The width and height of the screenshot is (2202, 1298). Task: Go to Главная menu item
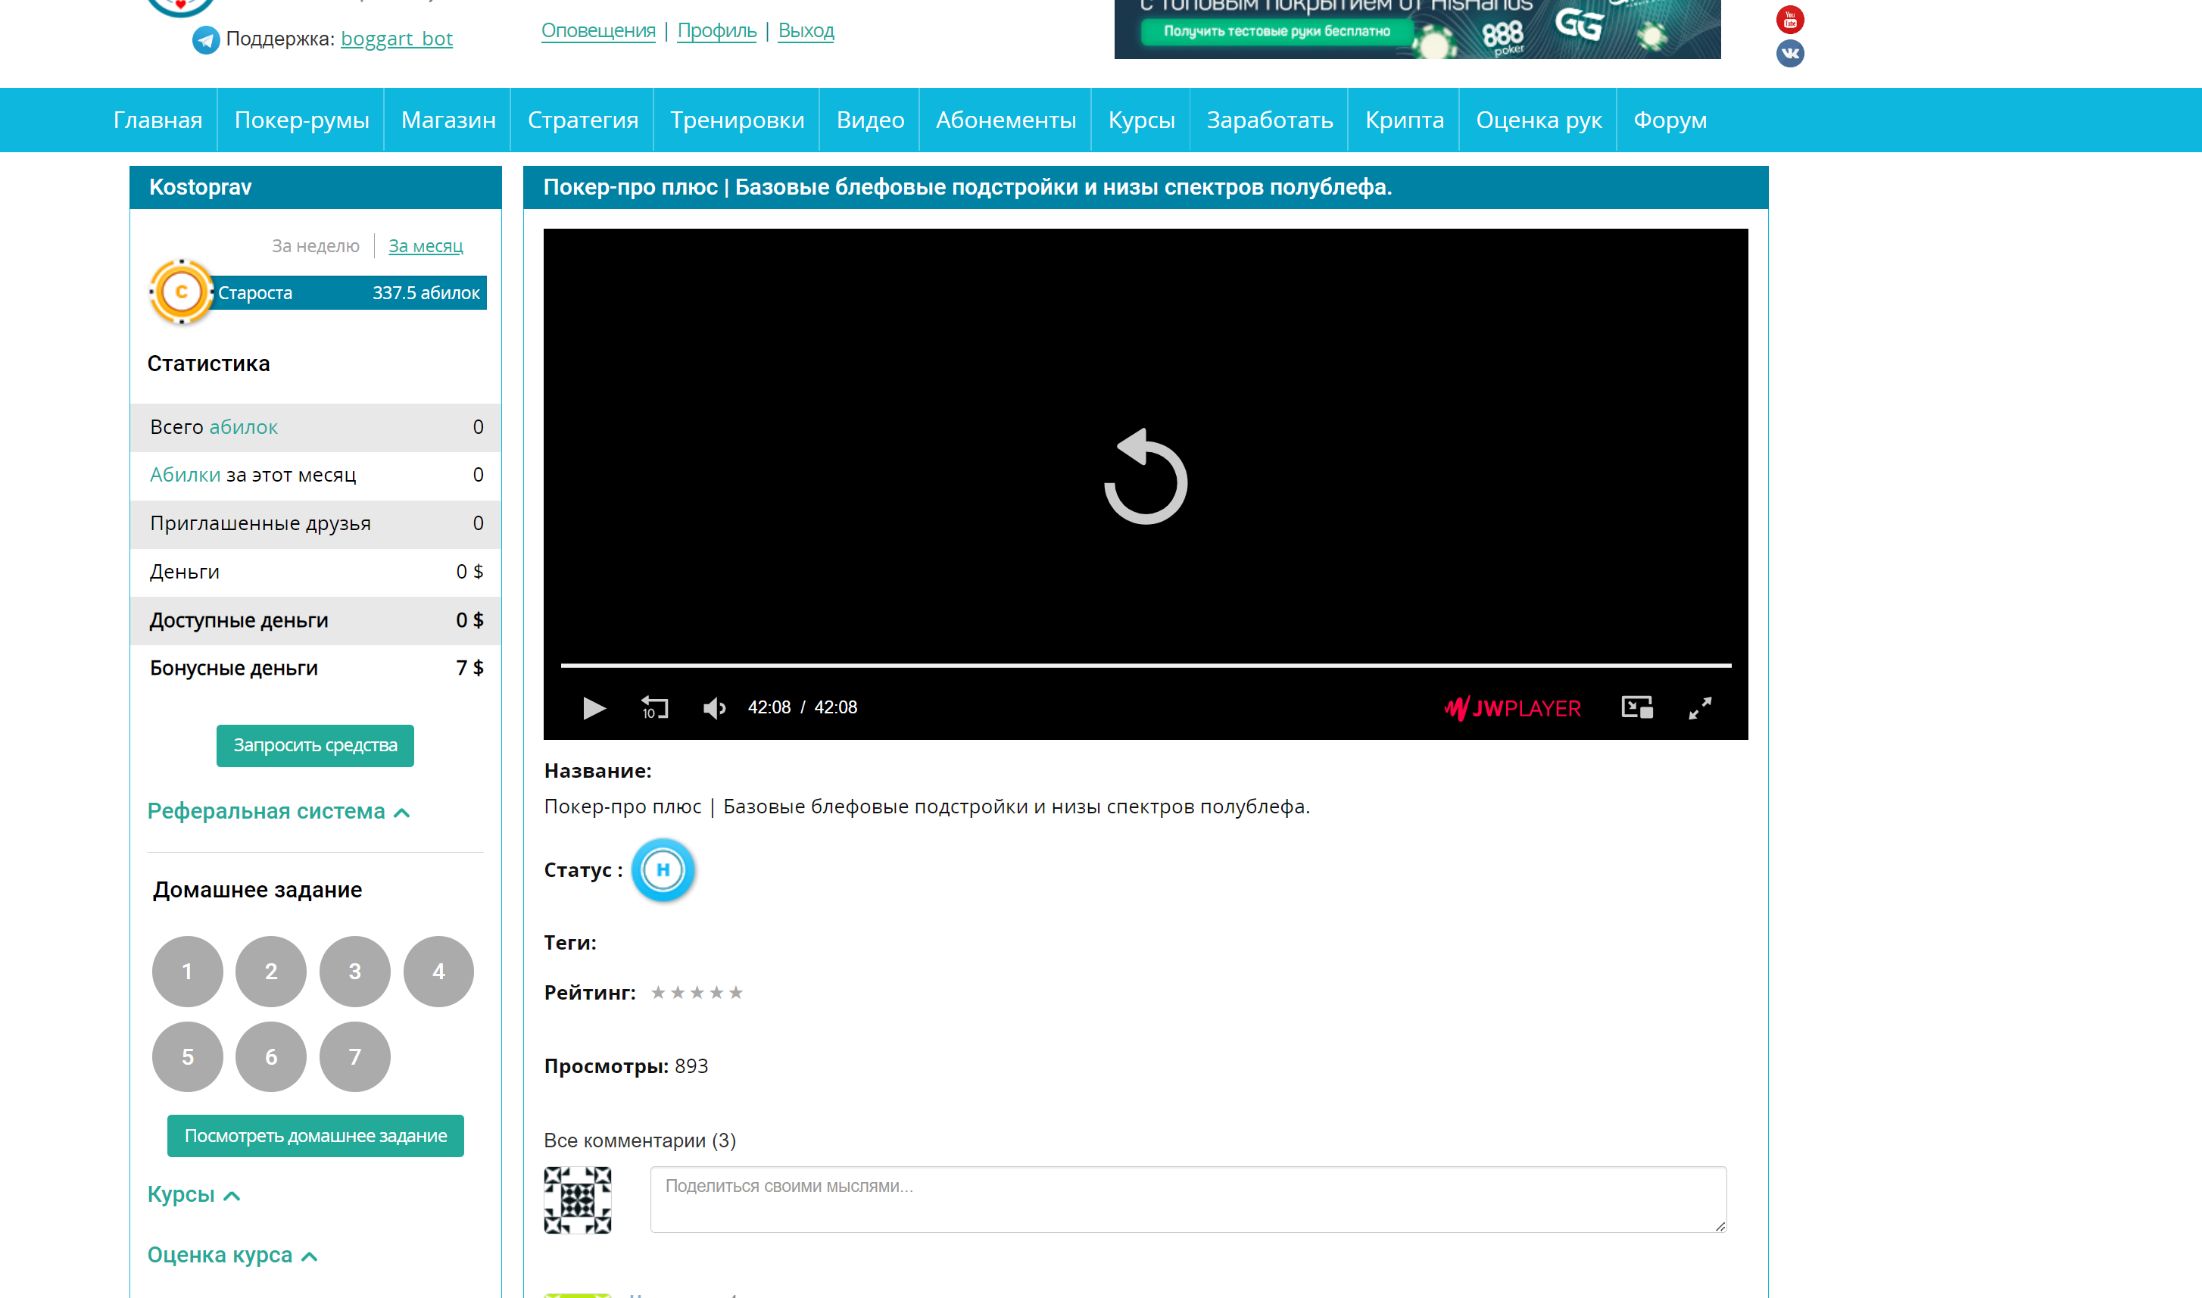point(158,120)
